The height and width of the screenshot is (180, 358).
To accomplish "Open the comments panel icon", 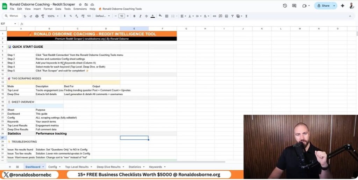I will coord(294,6).
